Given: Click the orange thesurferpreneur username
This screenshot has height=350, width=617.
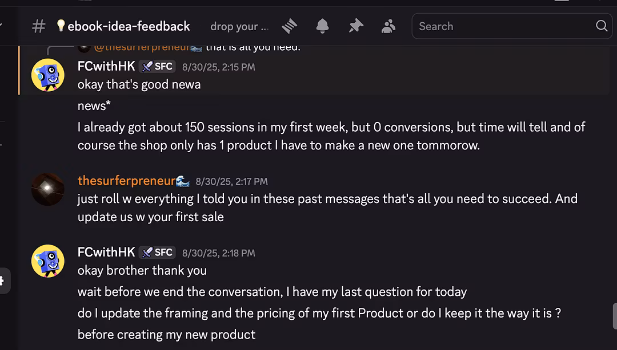Looking at the screenshot, I should pos(126,181).
